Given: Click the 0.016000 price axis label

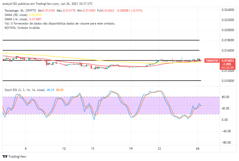Looking at the screenshot, I should [x=228, y=51].
